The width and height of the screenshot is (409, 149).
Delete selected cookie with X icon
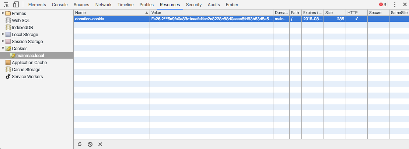tap(100, 144)
